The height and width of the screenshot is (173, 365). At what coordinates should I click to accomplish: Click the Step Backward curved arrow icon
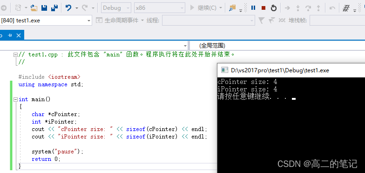point(332,8)
